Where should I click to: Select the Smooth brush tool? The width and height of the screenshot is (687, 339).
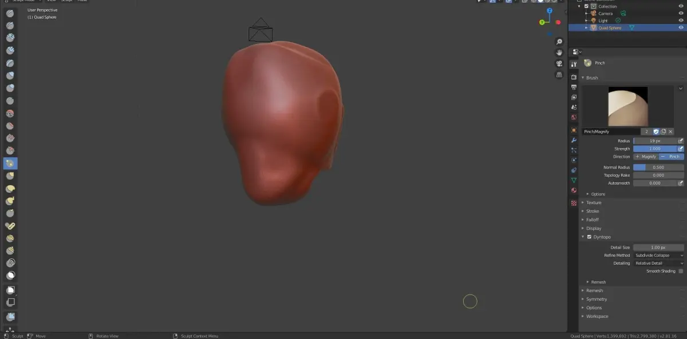tap(10, 113)
